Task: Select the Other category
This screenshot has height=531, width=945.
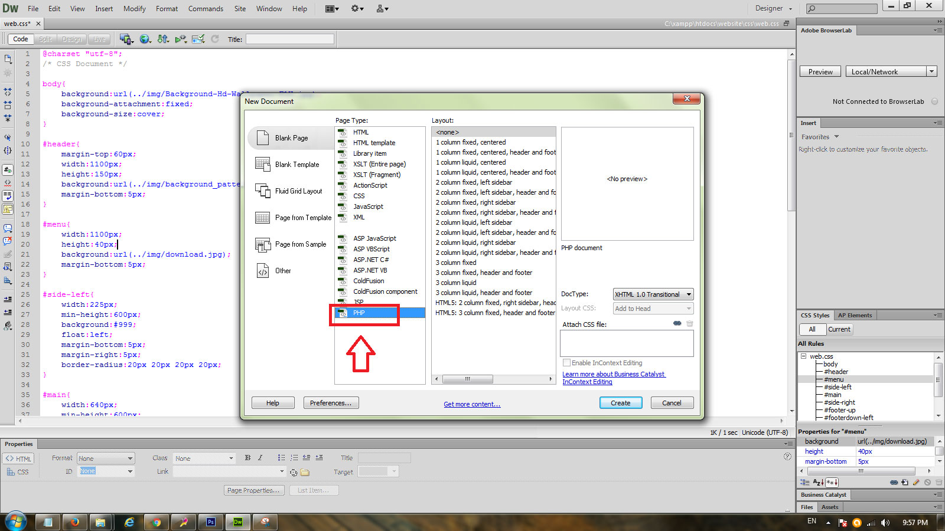Action: (x=290, y=270)
